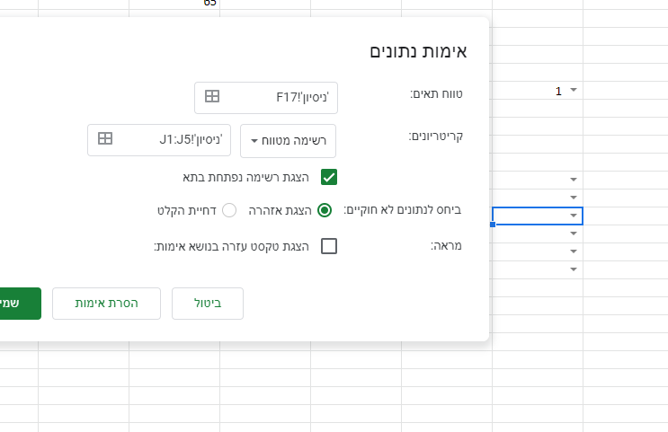Click the ביטול button to cancel
The image size is (668, 432).
[x=208, y=304]
